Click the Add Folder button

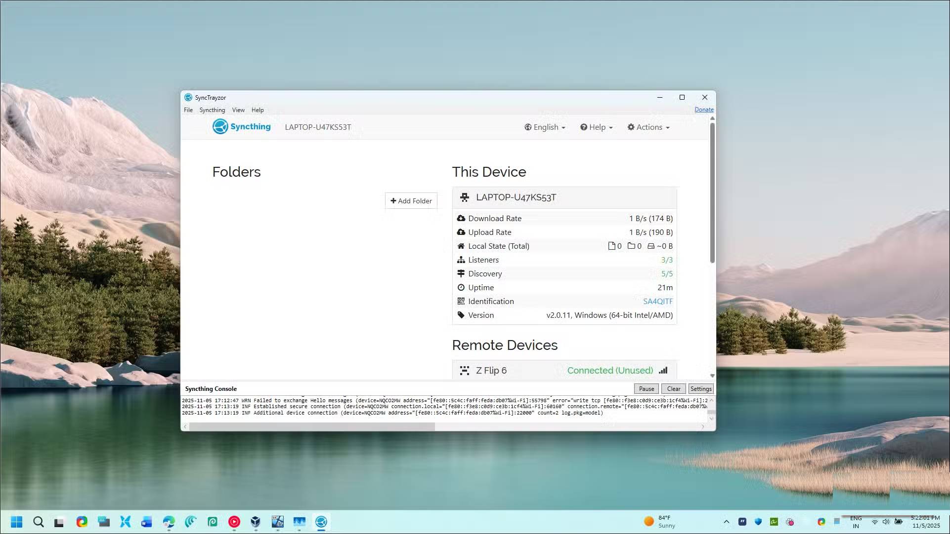click(x=411, y=201)
